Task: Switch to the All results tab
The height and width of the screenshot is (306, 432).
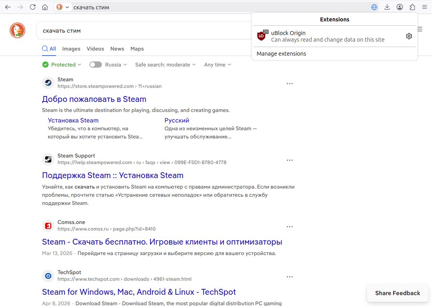Action: tap(49, 49)
